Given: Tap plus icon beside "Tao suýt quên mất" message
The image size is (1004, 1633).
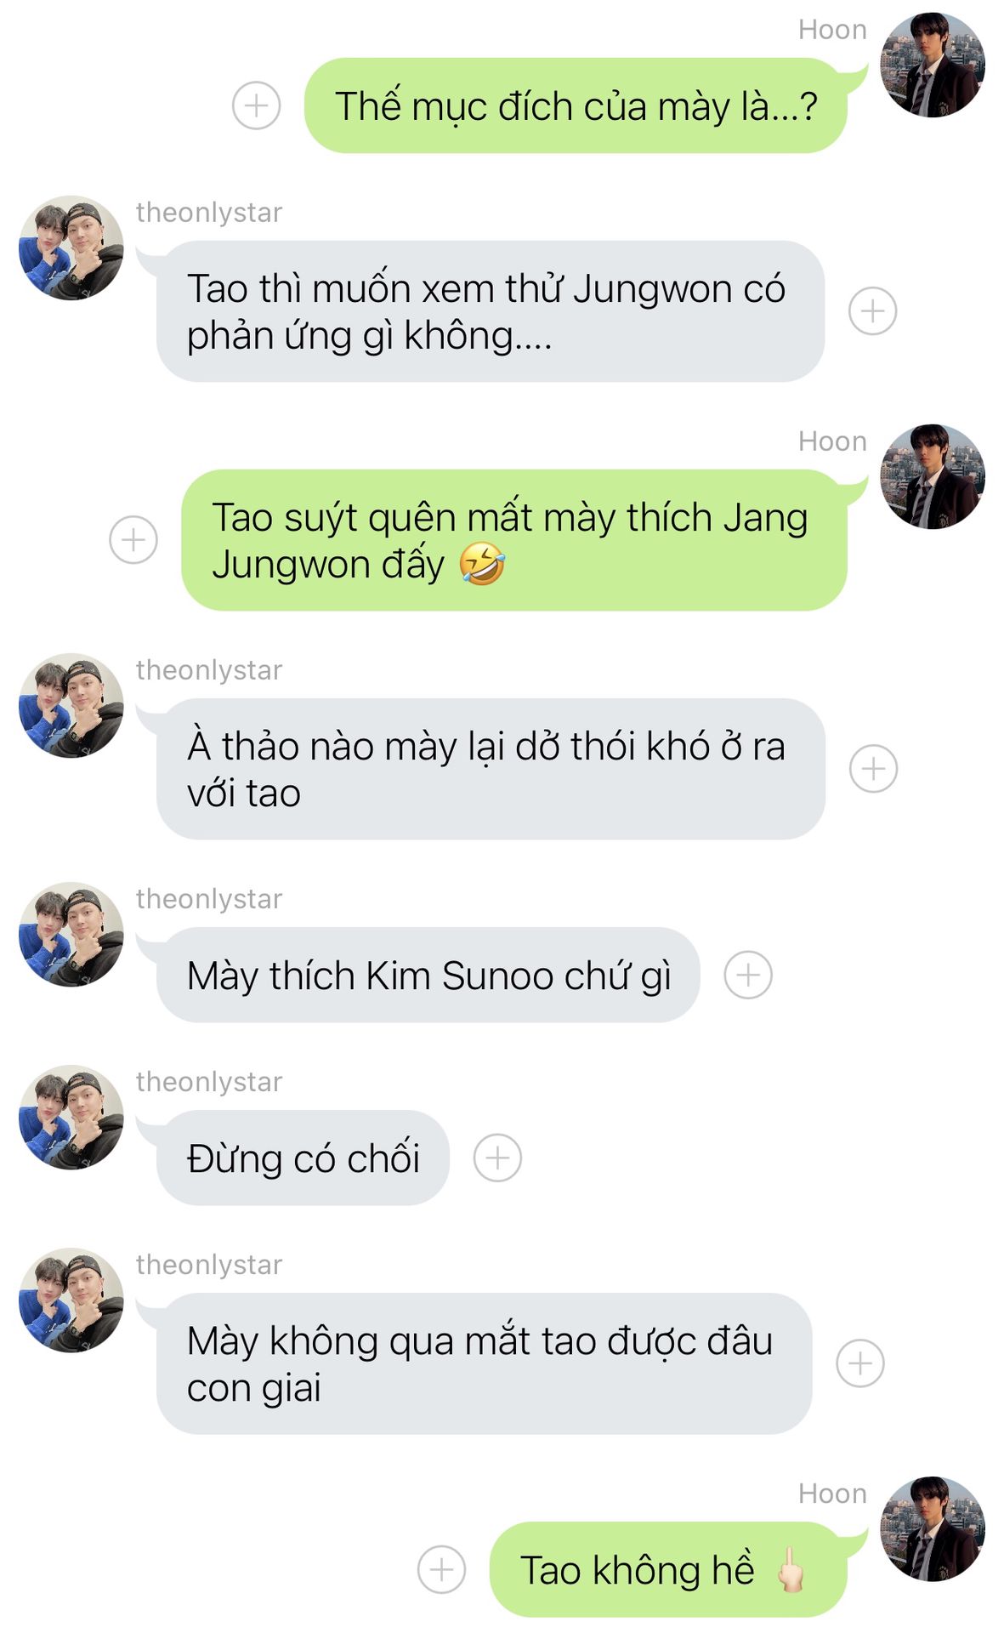Looking at the screenshot, I should (x=133, y=539).
